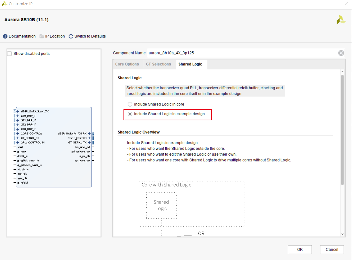Open the IP Location link
The width and height of the screenshot is (352, 260).
[55, 36]
